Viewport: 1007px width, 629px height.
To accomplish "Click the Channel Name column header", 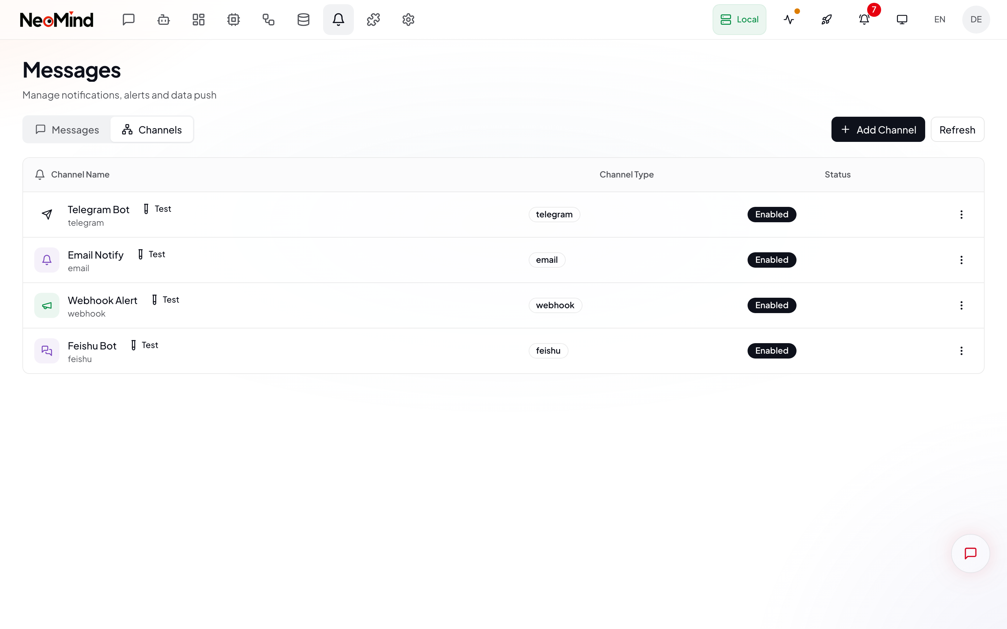I will click(80, 175).
